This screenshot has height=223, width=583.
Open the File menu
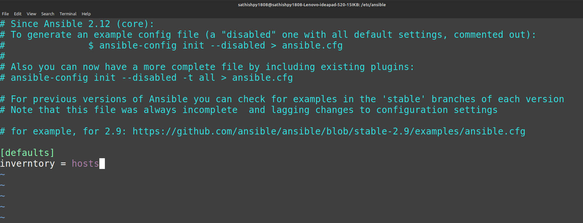point(5,14)
